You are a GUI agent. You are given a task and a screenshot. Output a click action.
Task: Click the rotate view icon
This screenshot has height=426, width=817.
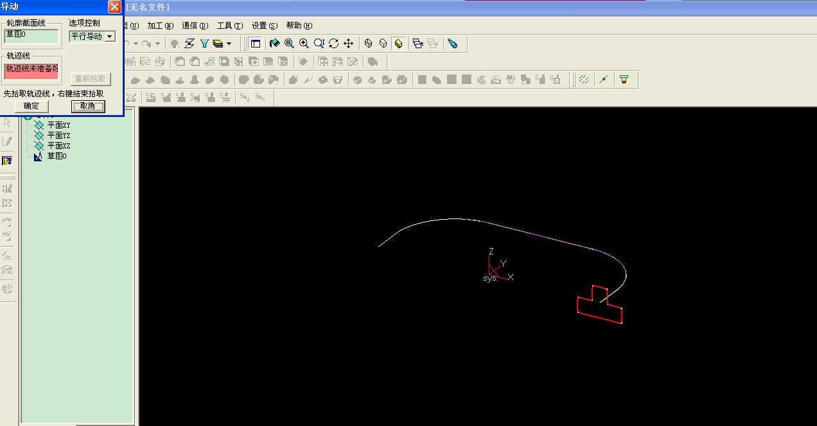(333, 44)
